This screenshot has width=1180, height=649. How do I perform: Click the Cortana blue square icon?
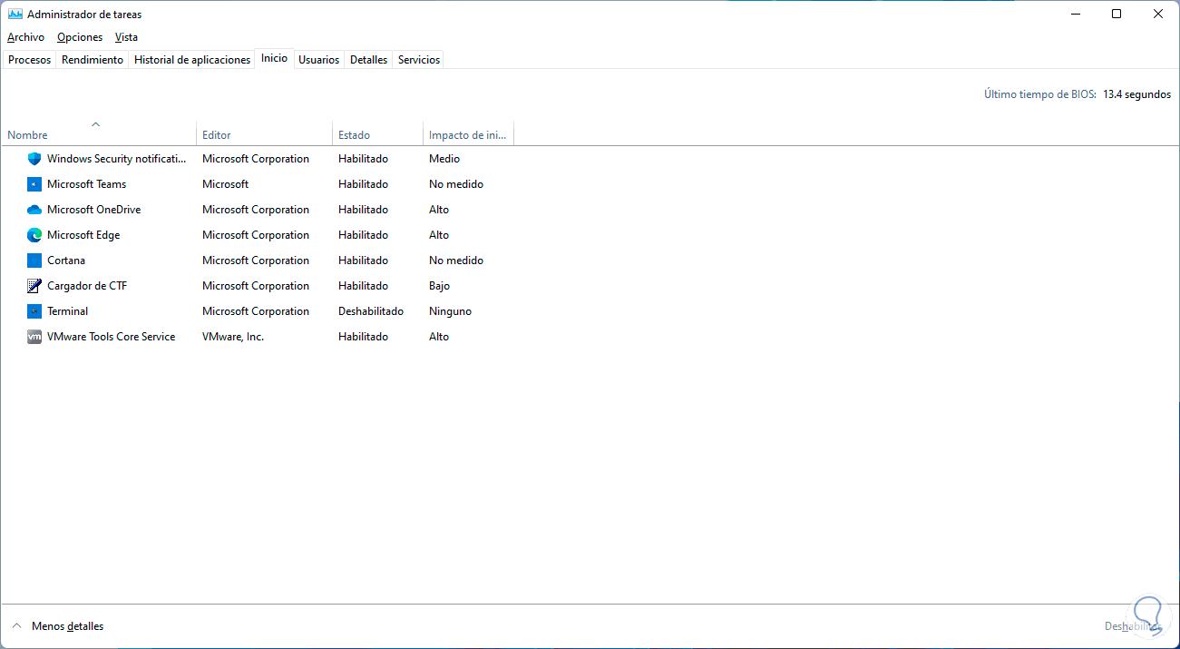click(34, 261)
